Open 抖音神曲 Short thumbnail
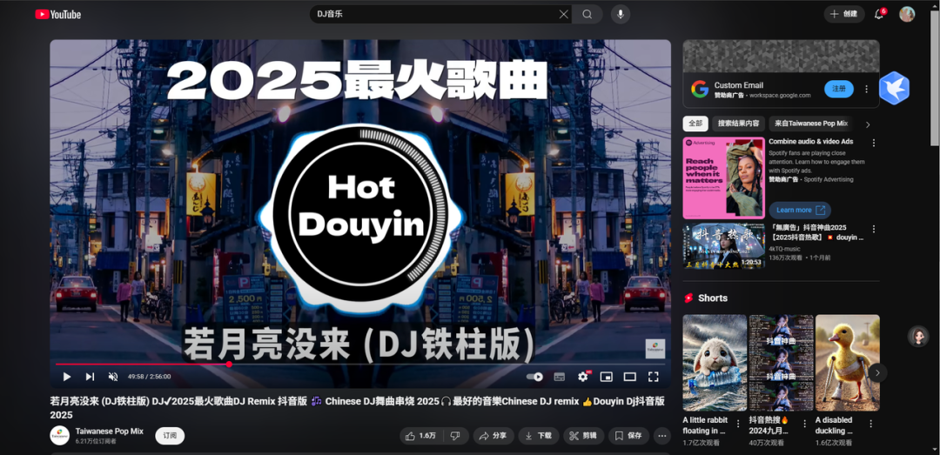Image resolution: width=940 pixels, height=455 pixels. pyautogui.click(x=781, y=363)
